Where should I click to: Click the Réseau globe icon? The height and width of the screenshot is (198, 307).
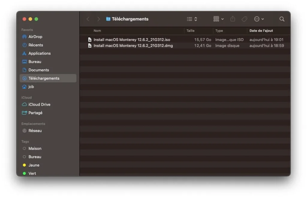tap(24, 131)
